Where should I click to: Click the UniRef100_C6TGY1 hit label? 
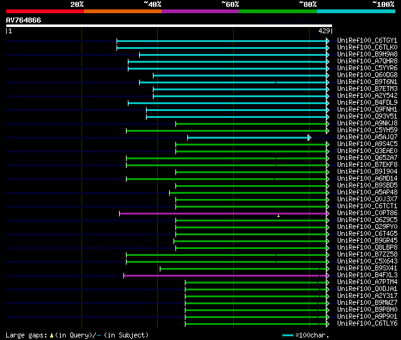(x=367, y=40)
